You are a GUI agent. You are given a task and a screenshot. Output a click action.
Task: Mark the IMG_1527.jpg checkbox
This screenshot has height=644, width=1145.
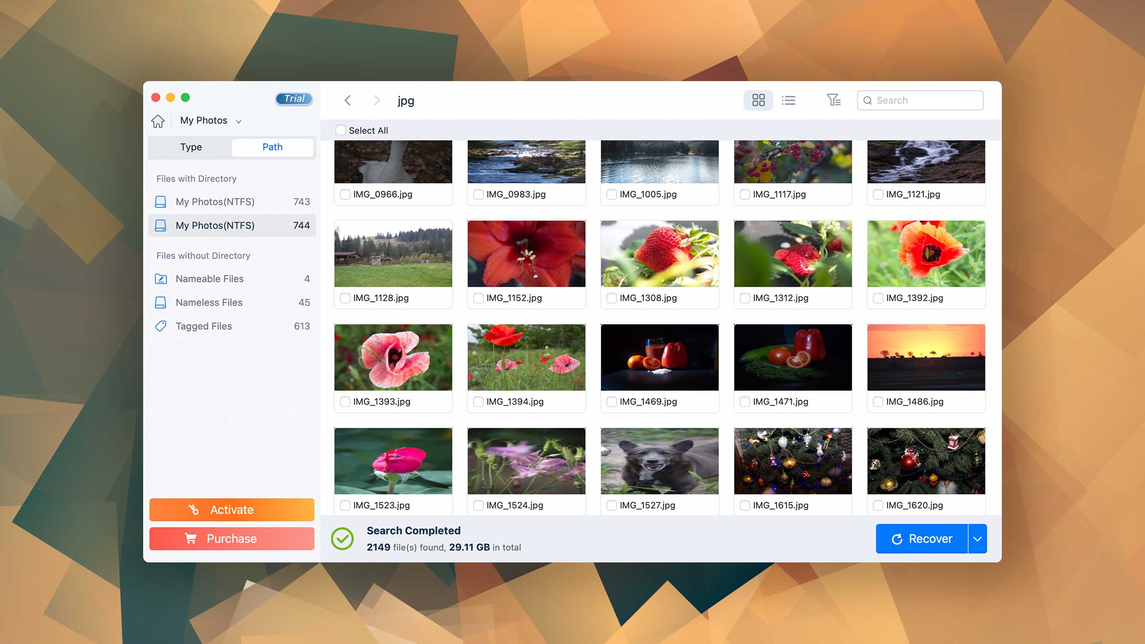[x=612, y=505]
